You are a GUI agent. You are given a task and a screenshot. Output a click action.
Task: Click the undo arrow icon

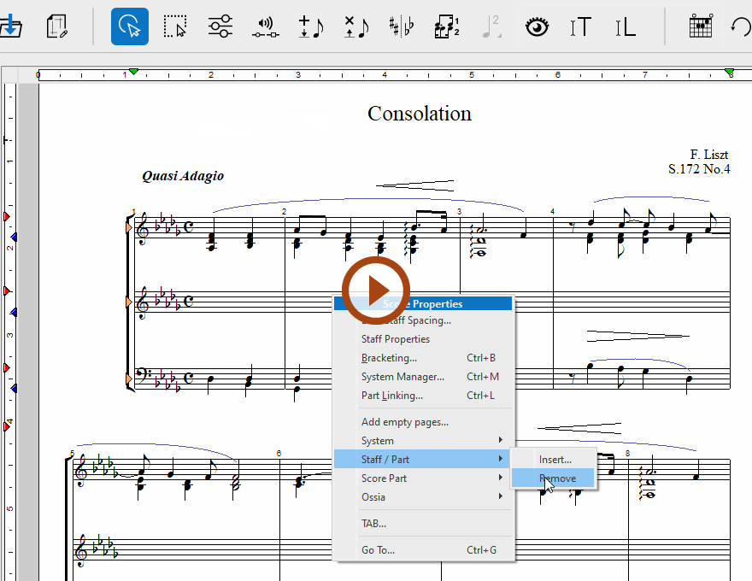741,26
